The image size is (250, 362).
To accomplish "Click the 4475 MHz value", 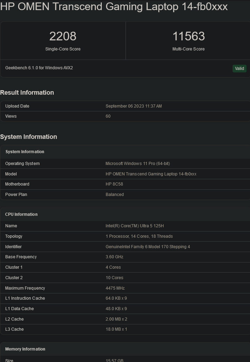I will [115, 288].
